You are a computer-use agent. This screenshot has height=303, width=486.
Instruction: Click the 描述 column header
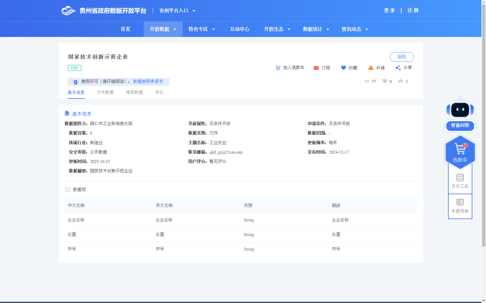pos(336,205)
